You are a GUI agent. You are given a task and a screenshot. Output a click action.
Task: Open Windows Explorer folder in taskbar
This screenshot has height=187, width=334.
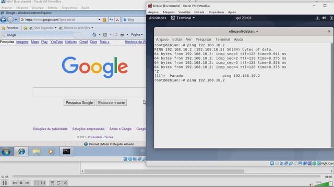[x=37, y=152]
